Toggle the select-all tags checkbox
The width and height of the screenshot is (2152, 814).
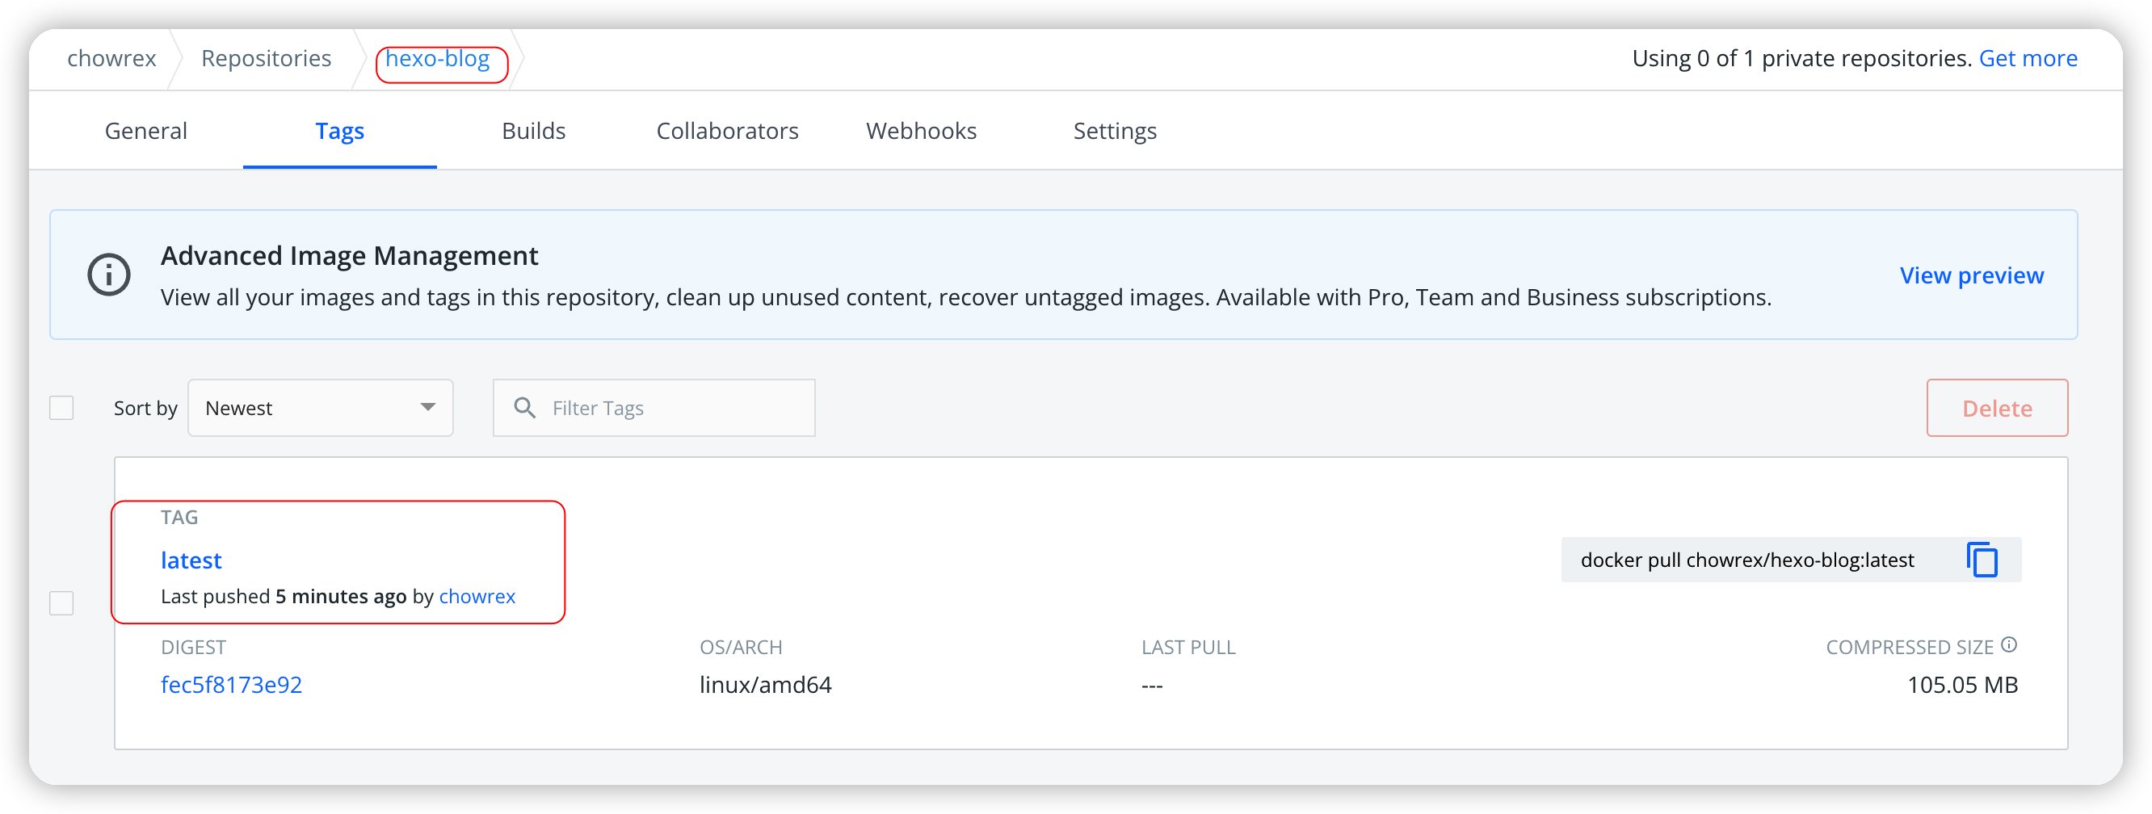click(62, 408)
